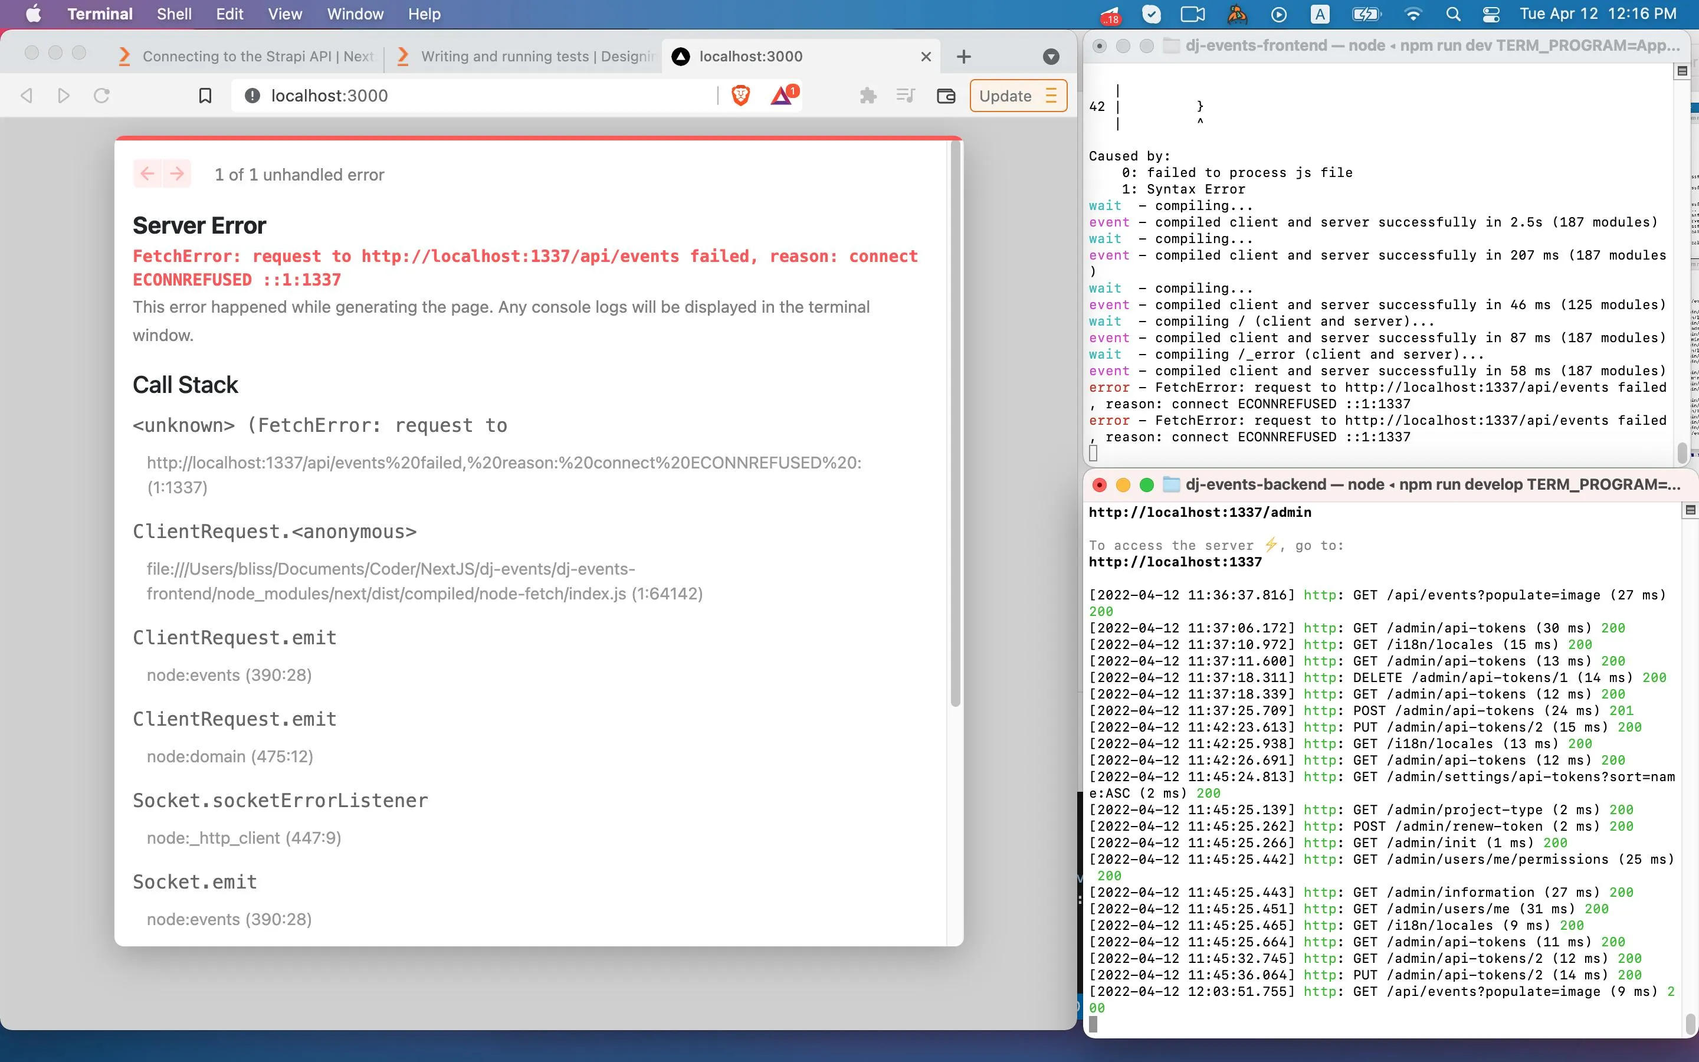1699x1062 pixels.
Task: Go to previous error arrow
Action: tap(147, 173)
